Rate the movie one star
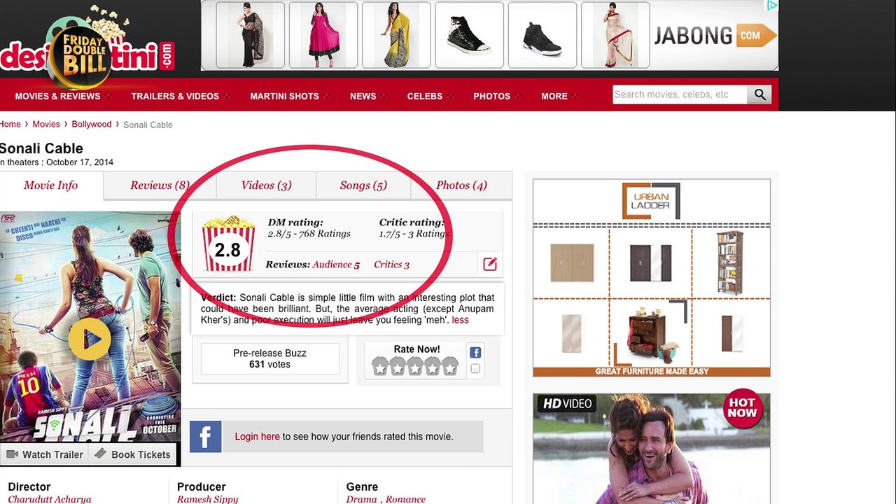896x504 pixels. pyautogui.click(x=380, y=366)
